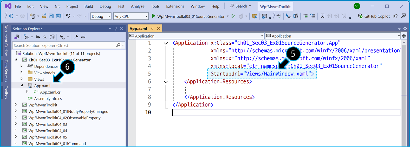
Task: Click the comment out selected lines icon
Action: (306, 16)
